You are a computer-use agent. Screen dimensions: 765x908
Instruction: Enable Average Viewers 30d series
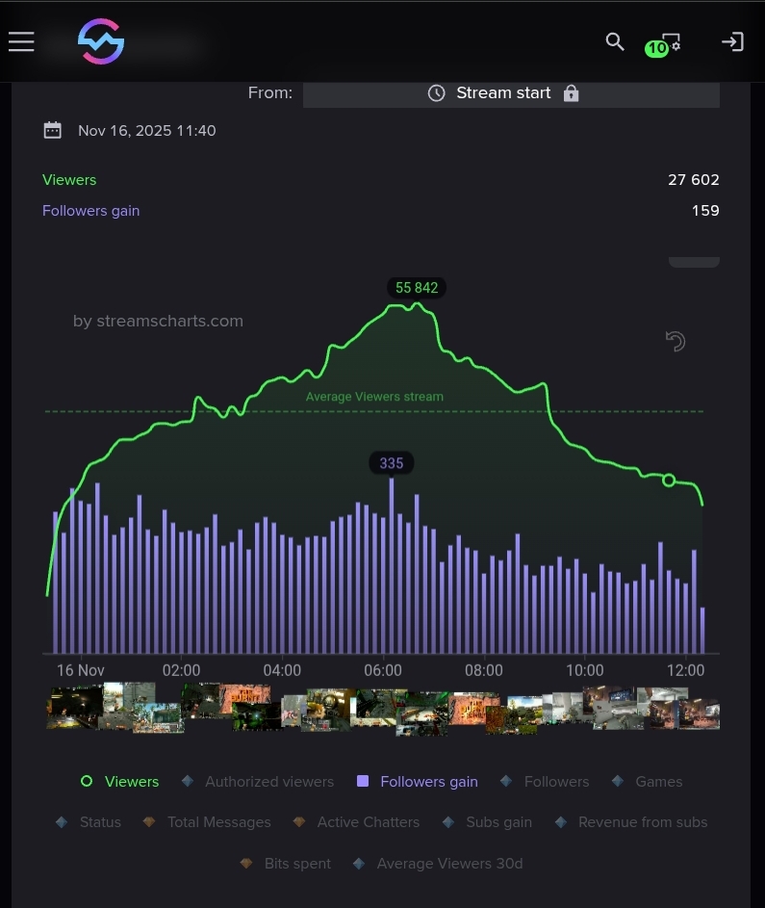click(x=438, y=864)
